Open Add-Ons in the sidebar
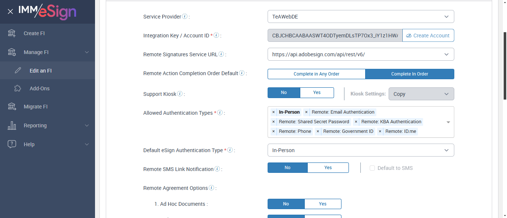Viewport: 507px width, 218px height. [39, 88]
